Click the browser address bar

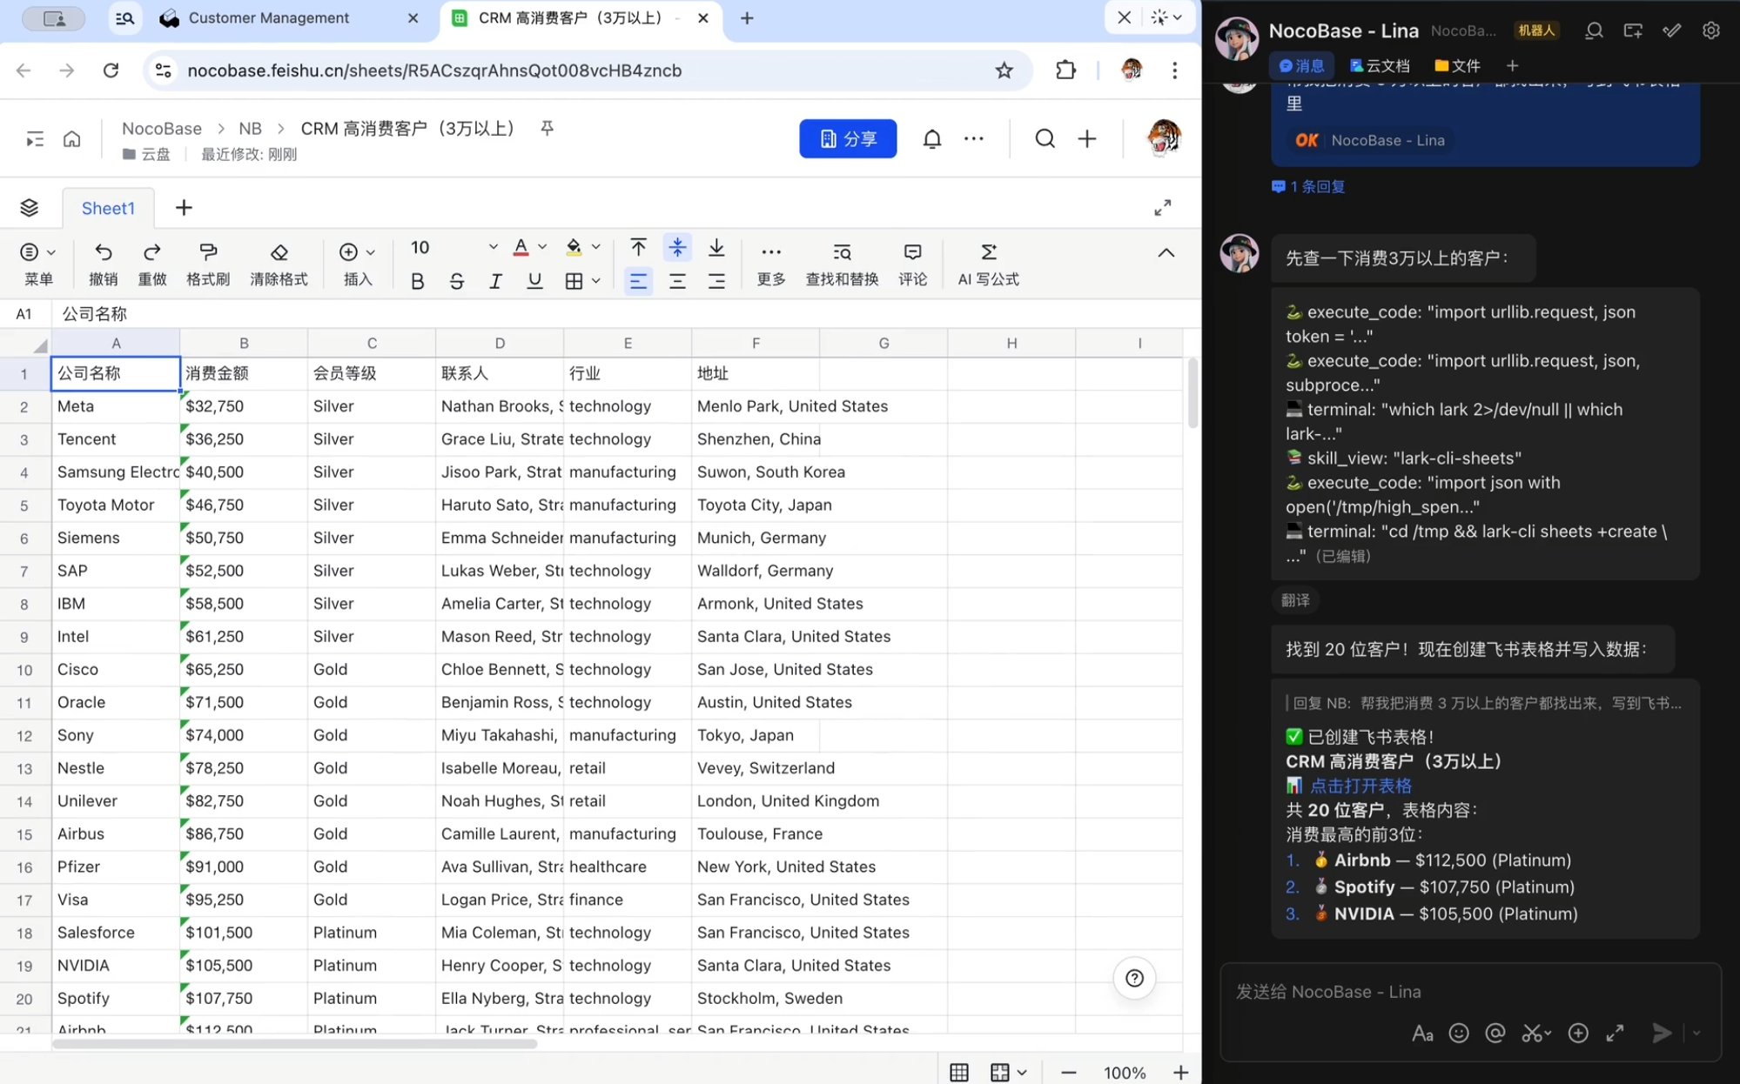(574, 70)
